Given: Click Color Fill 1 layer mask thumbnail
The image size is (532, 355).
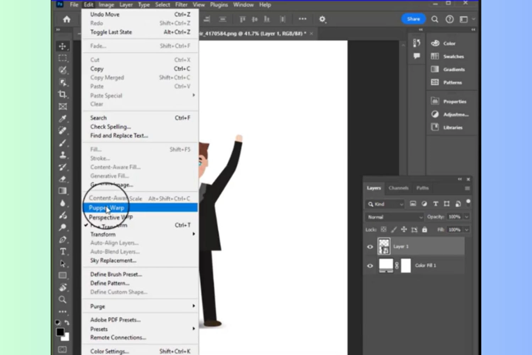Looking at the screenshot, I should 406,266.
